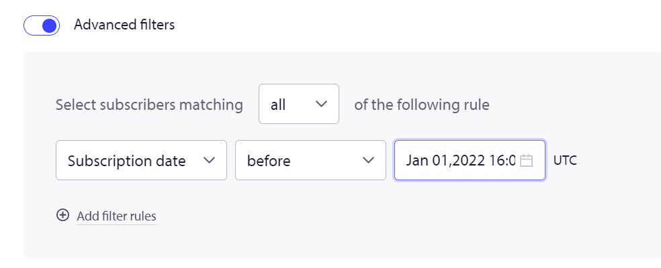Add filter rules link
Viewport: 661px width, 268px height.
tap(116, 216)
